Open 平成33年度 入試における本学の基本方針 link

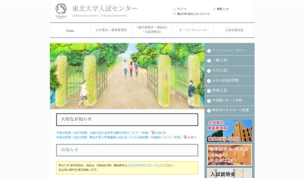(103, 133)
